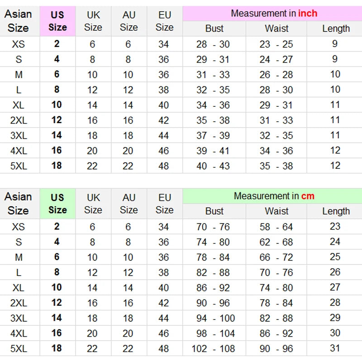Click the 'Measurement in cm' header
The image size is (362, 362).
[274, 196]
